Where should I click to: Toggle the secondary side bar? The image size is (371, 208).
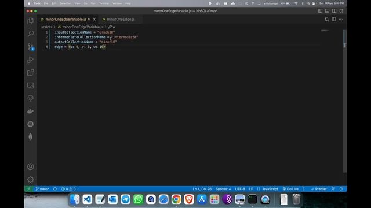coord(334,11)
